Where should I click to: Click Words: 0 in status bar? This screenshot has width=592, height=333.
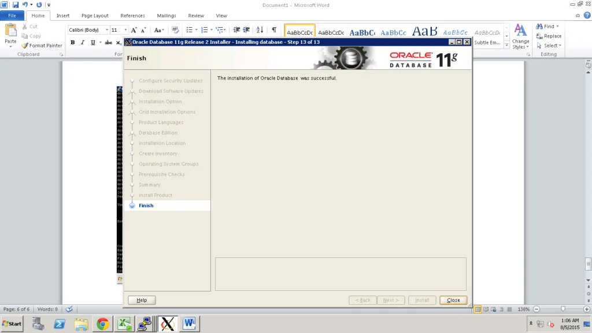click(47, 309)
